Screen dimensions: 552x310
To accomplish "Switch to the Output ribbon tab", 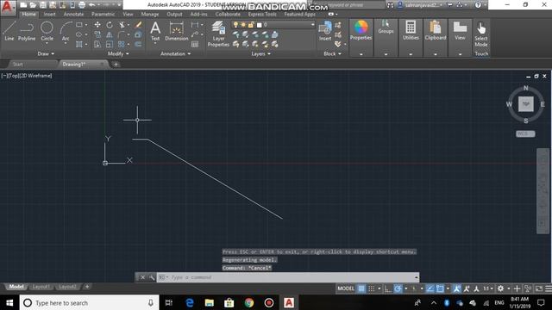I will [174, 14].
